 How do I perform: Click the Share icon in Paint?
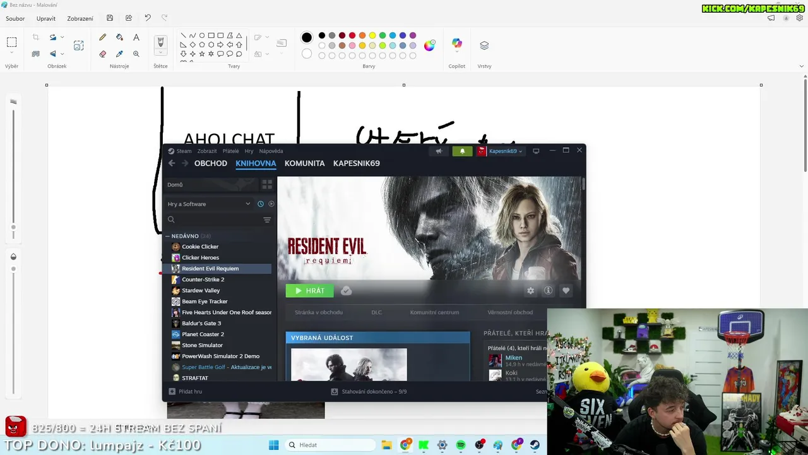click(x=129, y=18)
